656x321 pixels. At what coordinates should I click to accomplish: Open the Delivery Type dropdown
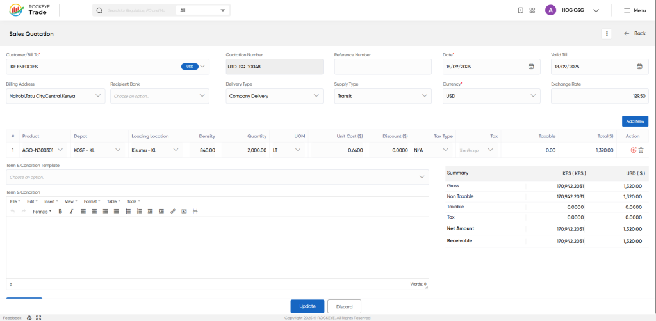point(274,96)
